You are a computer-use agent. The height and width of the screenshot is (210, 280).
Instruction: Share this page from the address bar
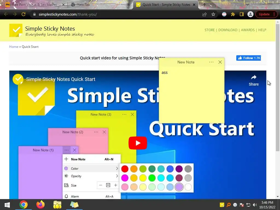coord(205,14)
